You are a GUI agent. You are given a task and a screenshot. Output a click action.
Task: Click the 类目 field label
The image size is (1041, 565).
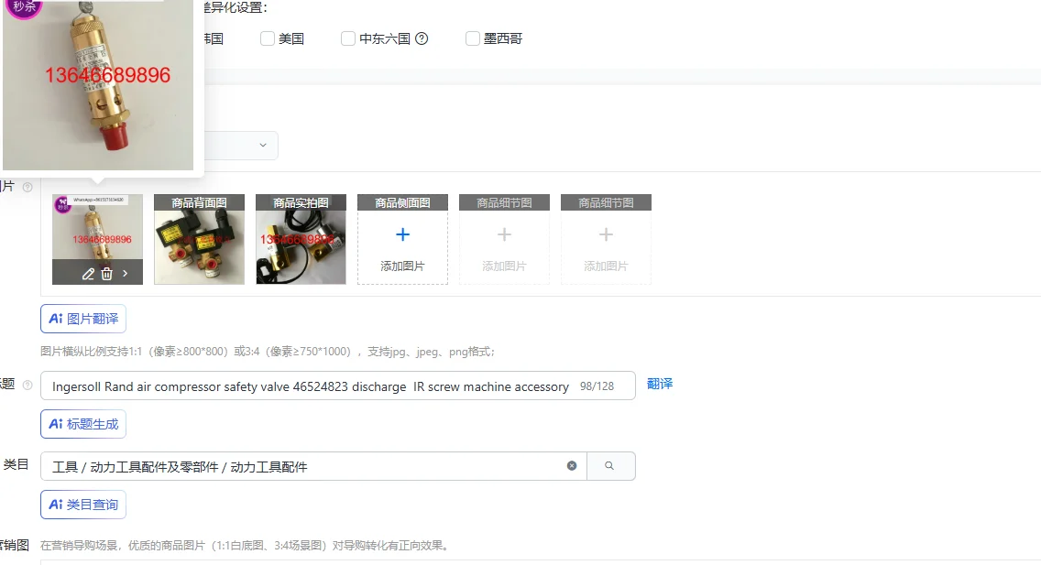16,465
